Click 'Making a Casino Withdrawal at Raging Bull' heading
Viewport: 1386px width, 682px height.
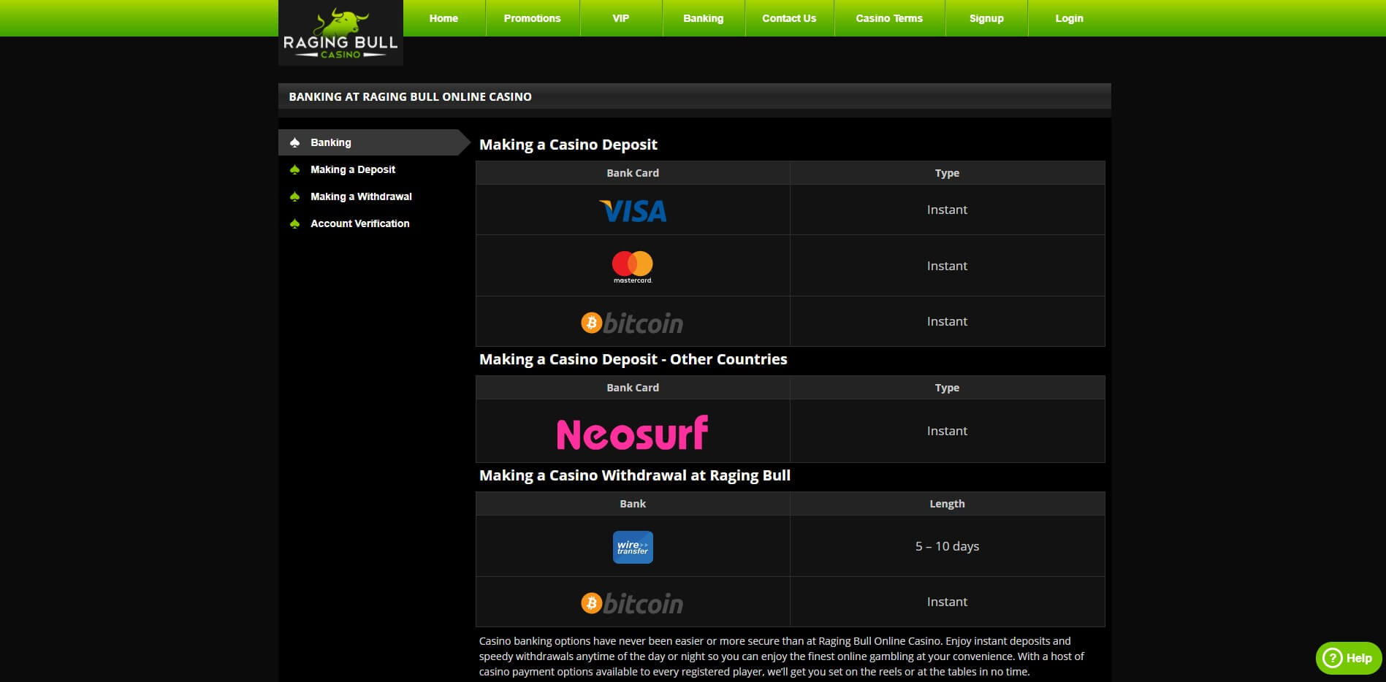click(635, 475)
